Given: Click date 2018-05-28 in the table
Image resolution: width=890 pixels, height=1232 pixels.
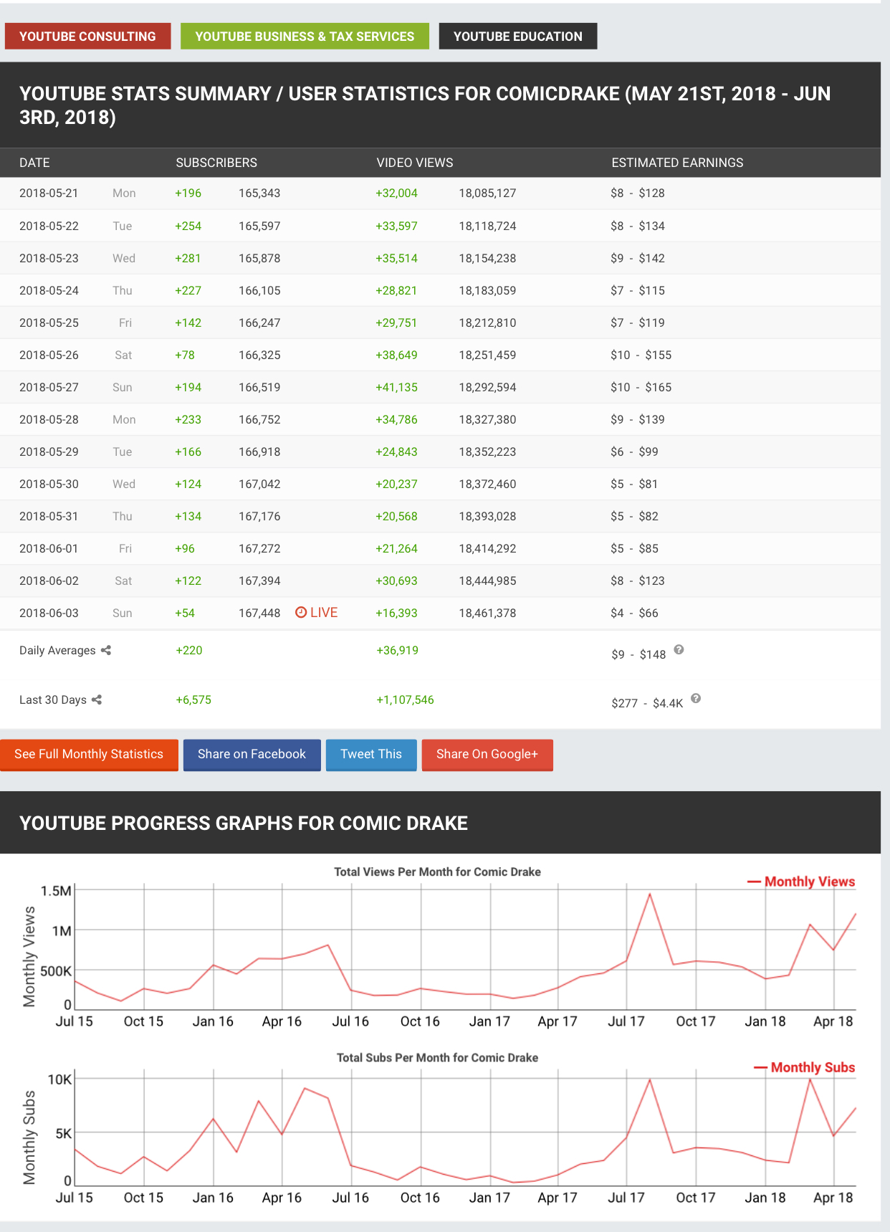Looking at the screenshot, I should pos(49,419).
